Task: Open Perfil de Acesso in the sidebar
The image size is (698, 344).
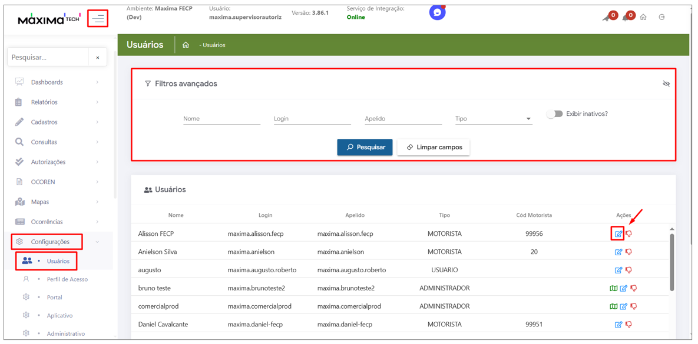Action: 67,279
